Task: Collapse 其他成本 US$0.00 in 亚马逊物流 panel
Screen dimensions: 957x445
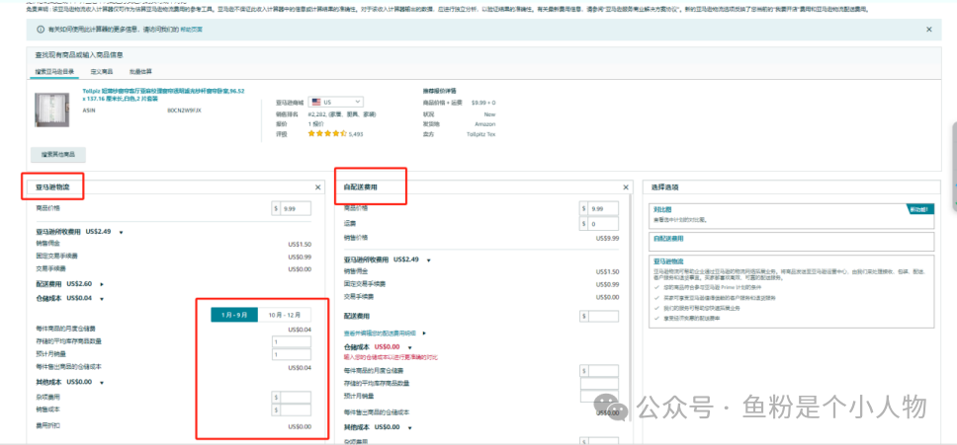Action: coord(102,382)
